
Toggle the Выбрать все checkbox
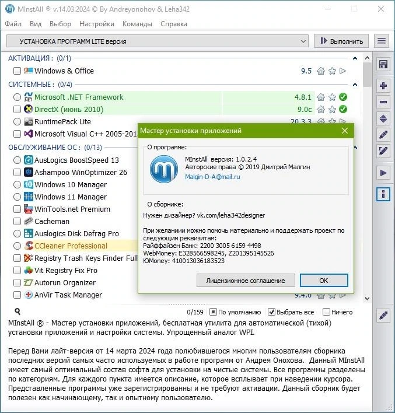(x=271, y=312)
